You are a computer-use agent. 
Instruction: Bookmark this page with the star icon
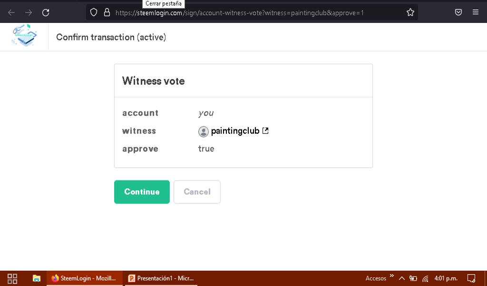[x=410, y=12]
